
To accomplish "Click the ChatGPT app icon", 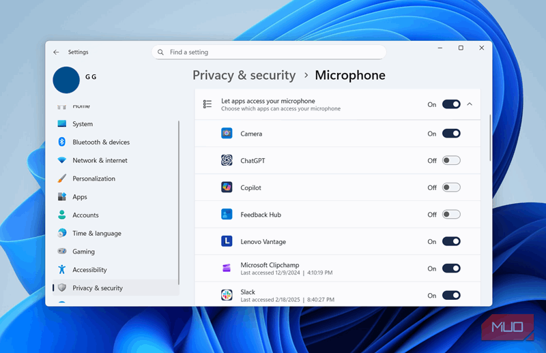I will click(227, 161).
